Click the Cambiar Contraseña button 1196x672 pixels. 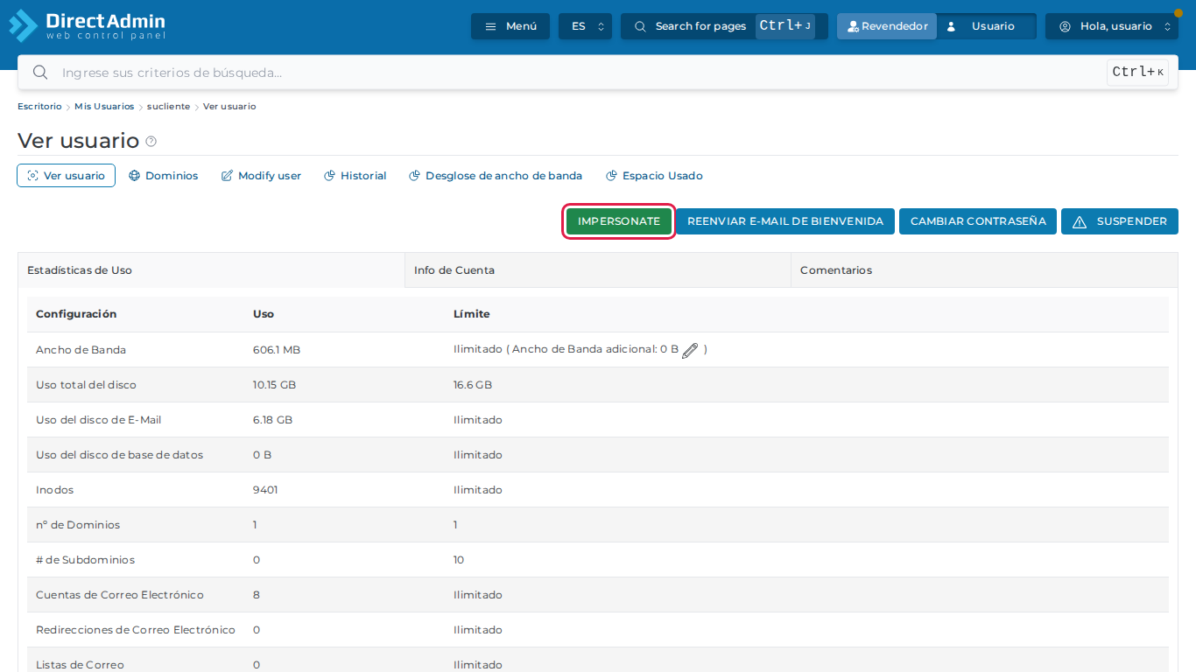(x=978, y=221)
